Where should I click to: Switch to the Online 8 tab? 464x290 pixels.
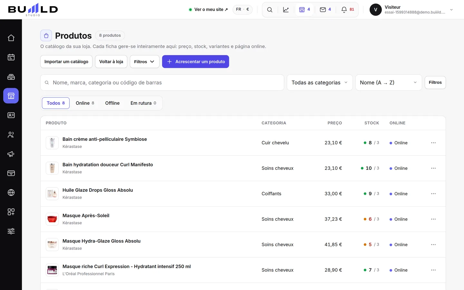(x=85, y=103)
